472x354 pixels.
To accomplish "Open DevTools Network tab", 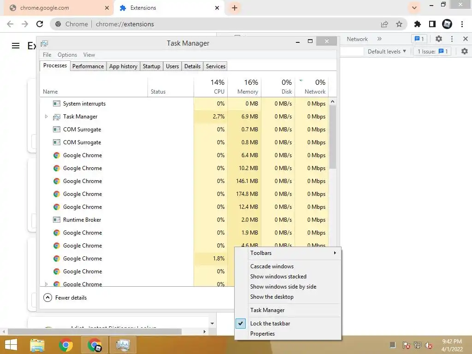I will [357, 39].
